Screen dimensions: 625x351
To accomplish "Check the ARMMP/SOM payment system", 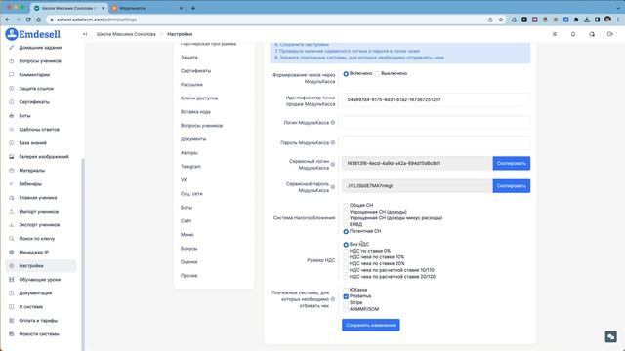I will [x=346, y=309].
